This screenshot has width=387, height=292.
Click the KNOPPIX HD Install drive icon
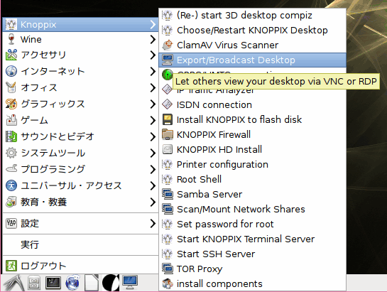(168, 149)
